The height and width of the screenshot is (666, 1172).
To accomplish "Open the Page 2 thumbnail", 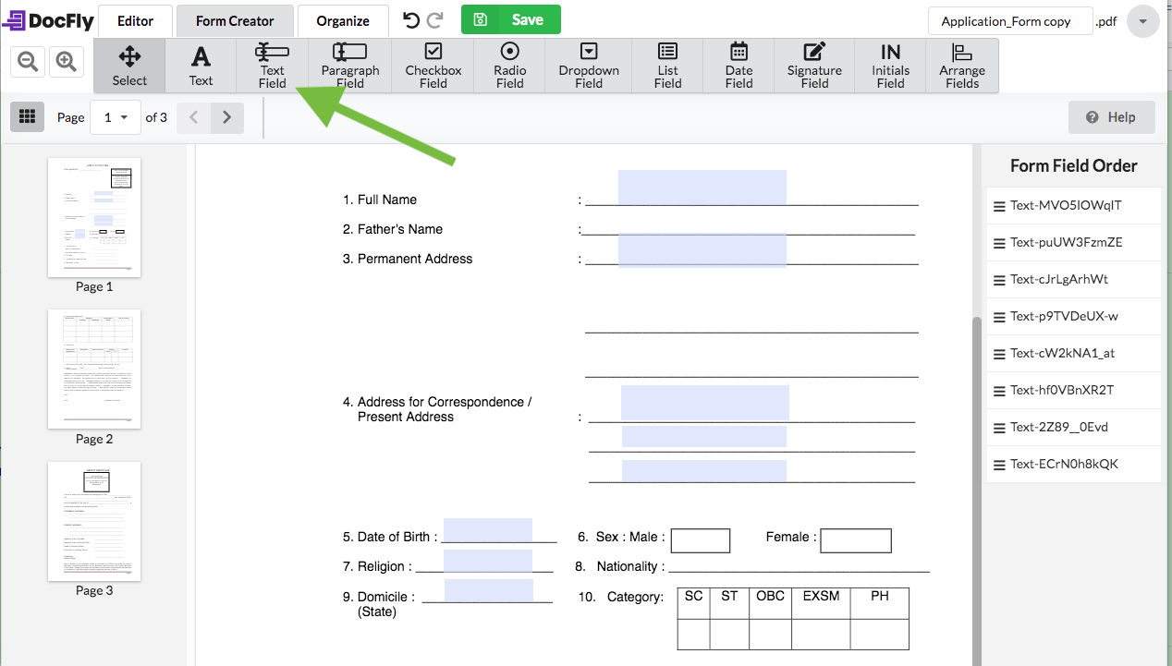I will (94, 369).
